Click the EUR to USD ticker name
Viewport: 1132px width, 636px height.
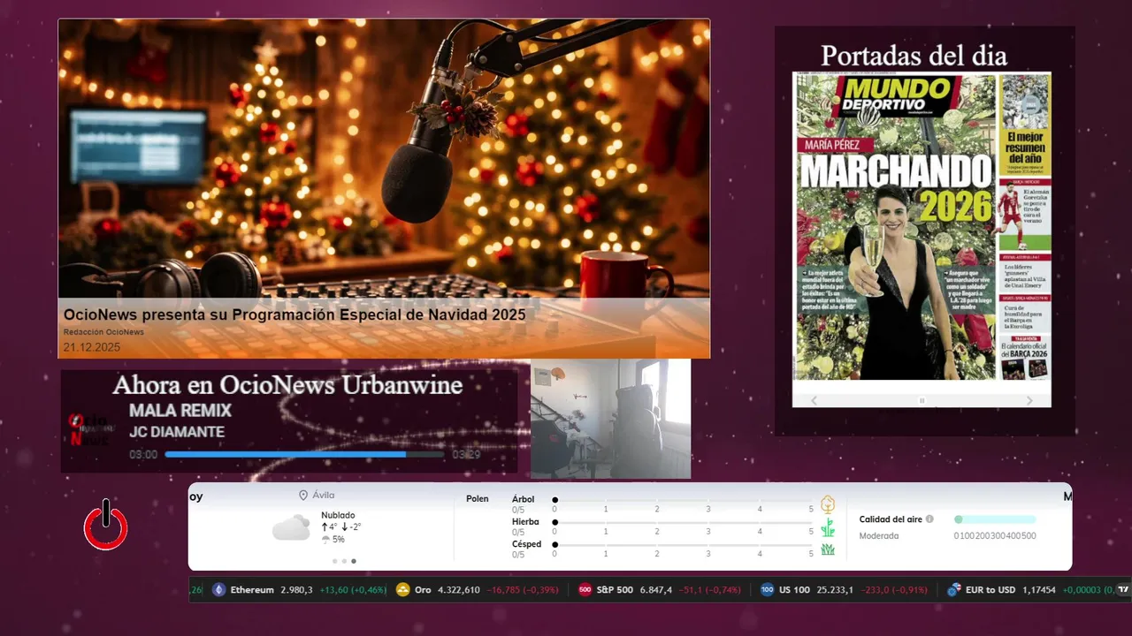click(x=990, y=590)
